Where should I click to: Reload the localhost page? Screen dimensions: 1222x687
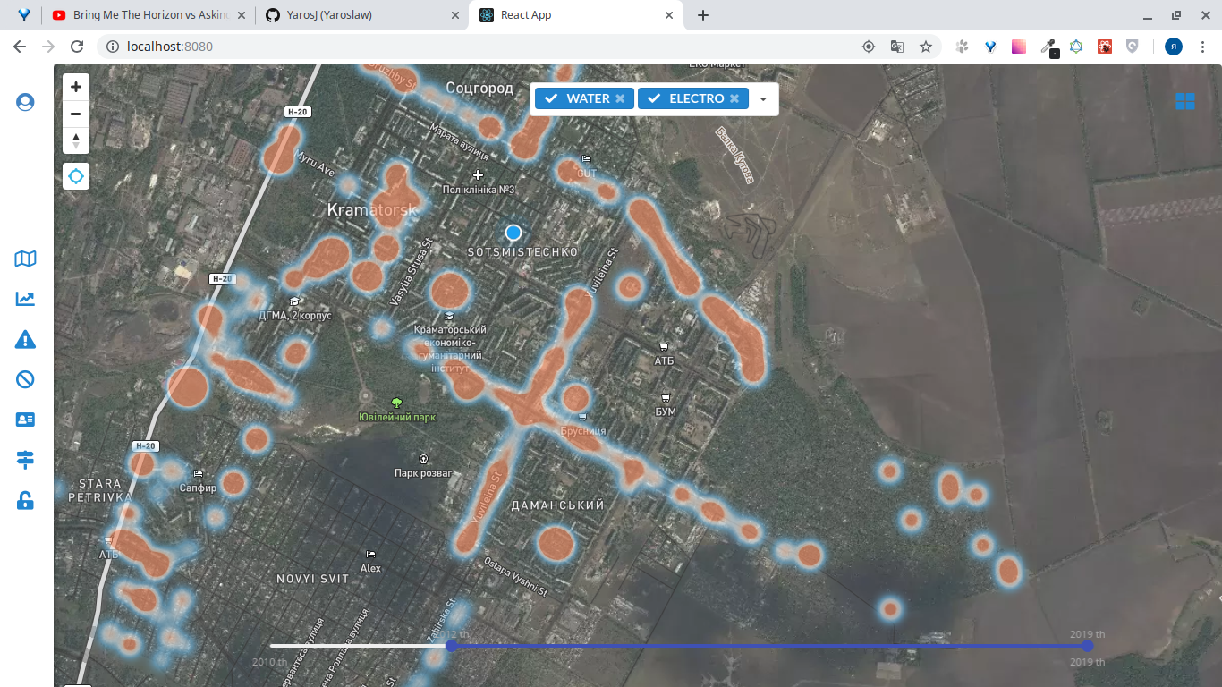pos(77,47)
